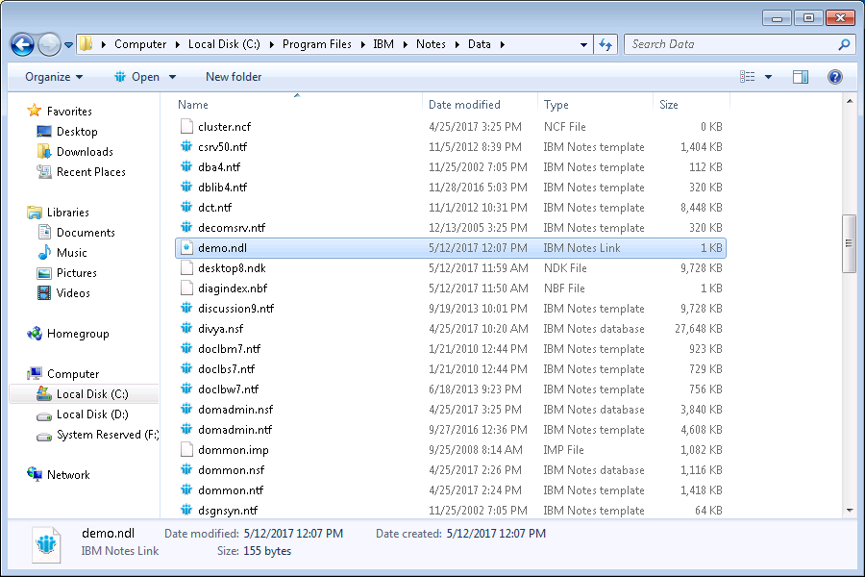Click the change view icon
865x577 pixels.
click(x=748, y=77)
